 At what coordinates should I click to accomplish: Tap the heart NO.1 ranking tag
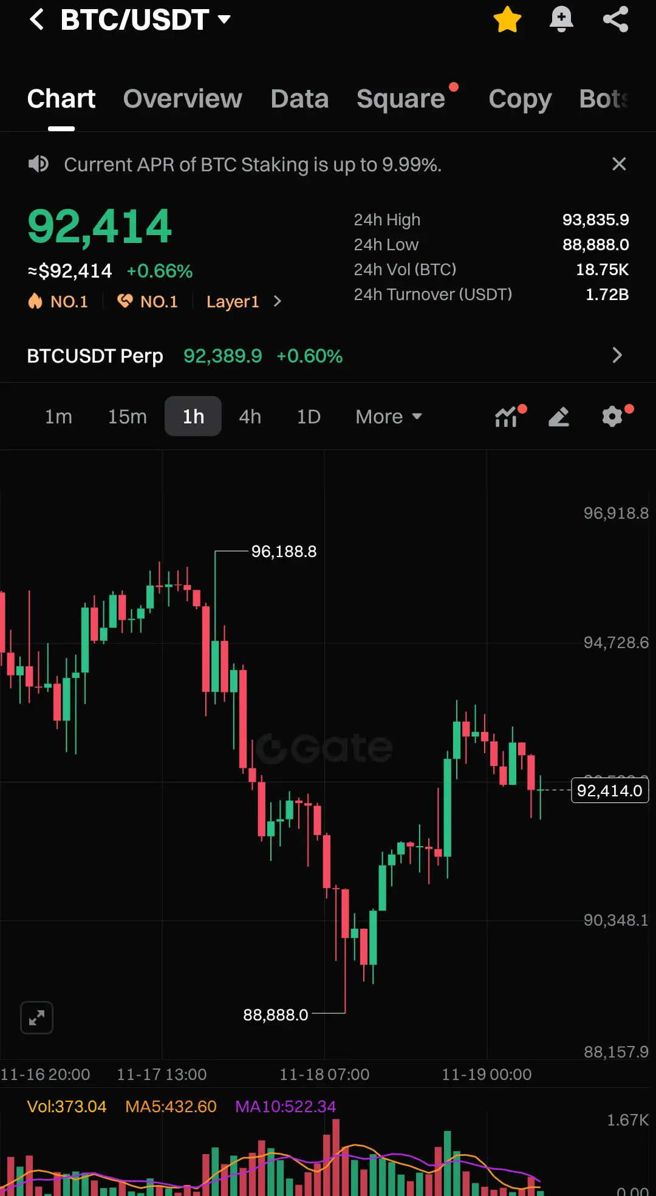pyautogui.click(x=148, y=301)
